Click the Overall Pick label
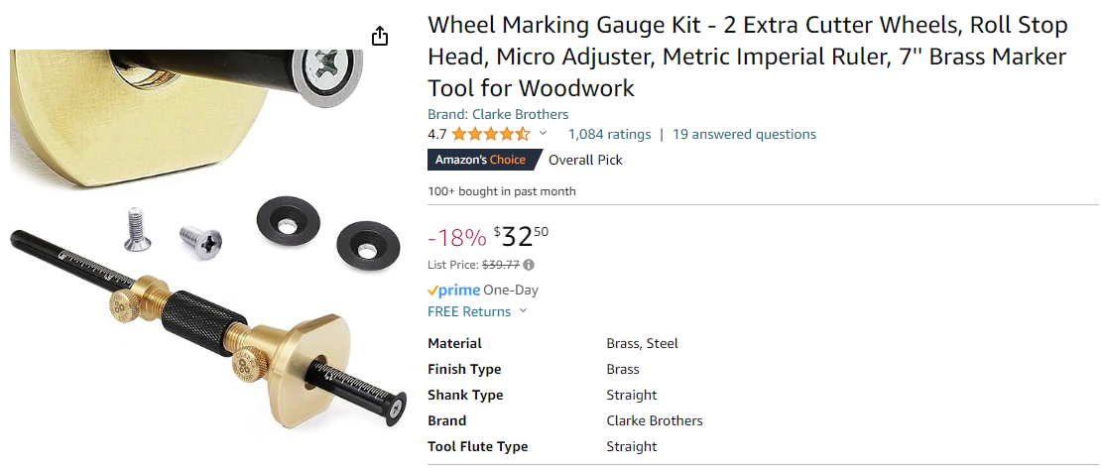 pos(585,160)
